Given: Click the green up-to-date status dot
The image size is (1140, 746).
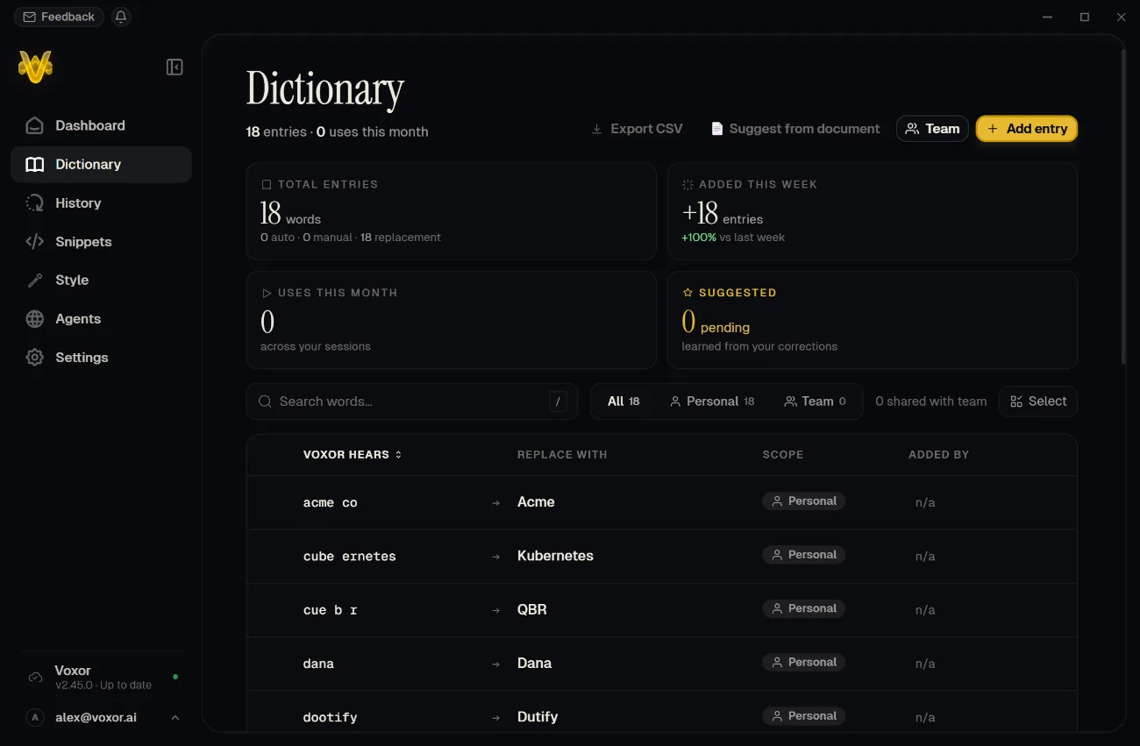Looking at the screenshot, I should pos(175,677).
